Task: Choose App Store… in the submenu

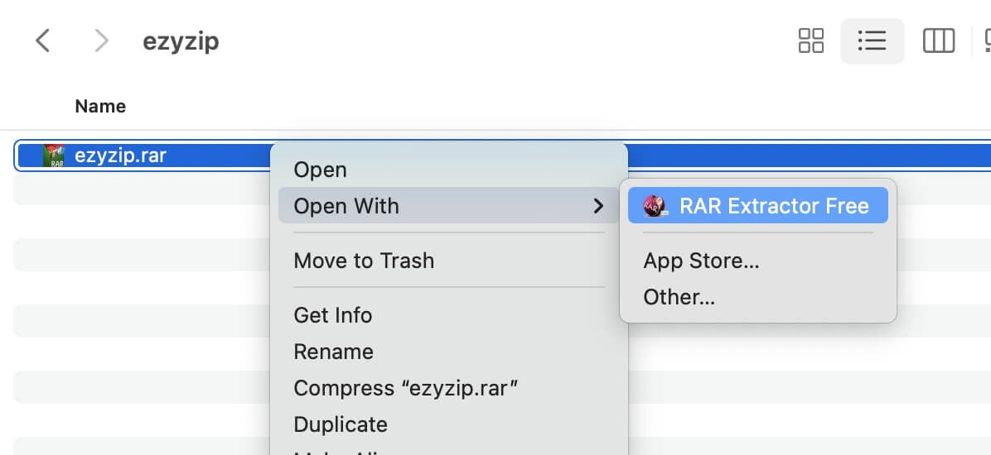Action: pos(701,261)
